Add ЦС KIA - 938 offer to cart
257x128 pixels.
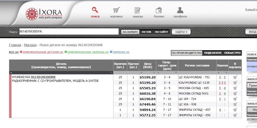tap(235, 104)
